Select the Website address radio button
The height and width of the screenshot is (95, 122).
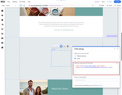[75, 56]
